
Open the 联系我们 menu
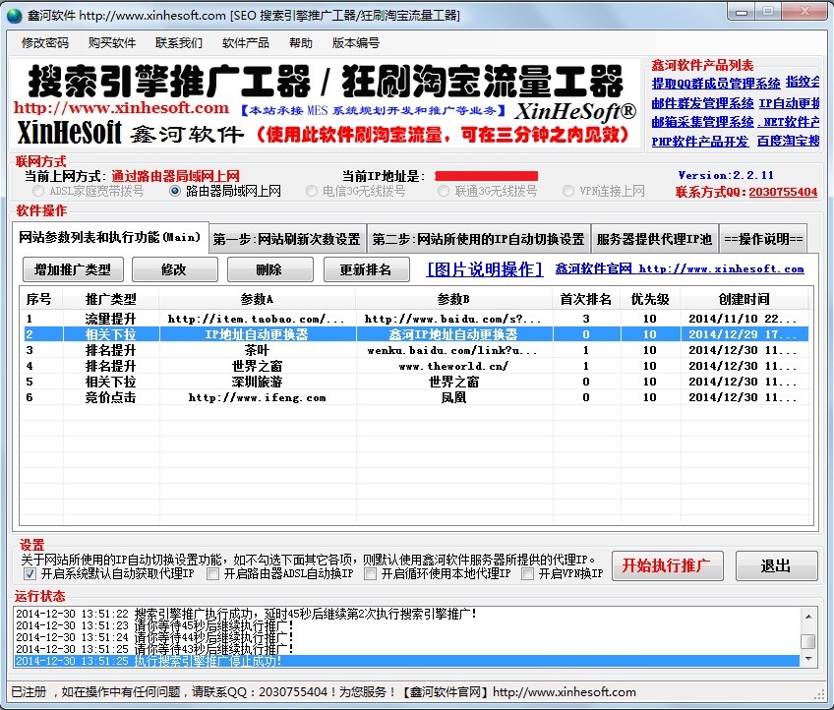tap(179, 43)
